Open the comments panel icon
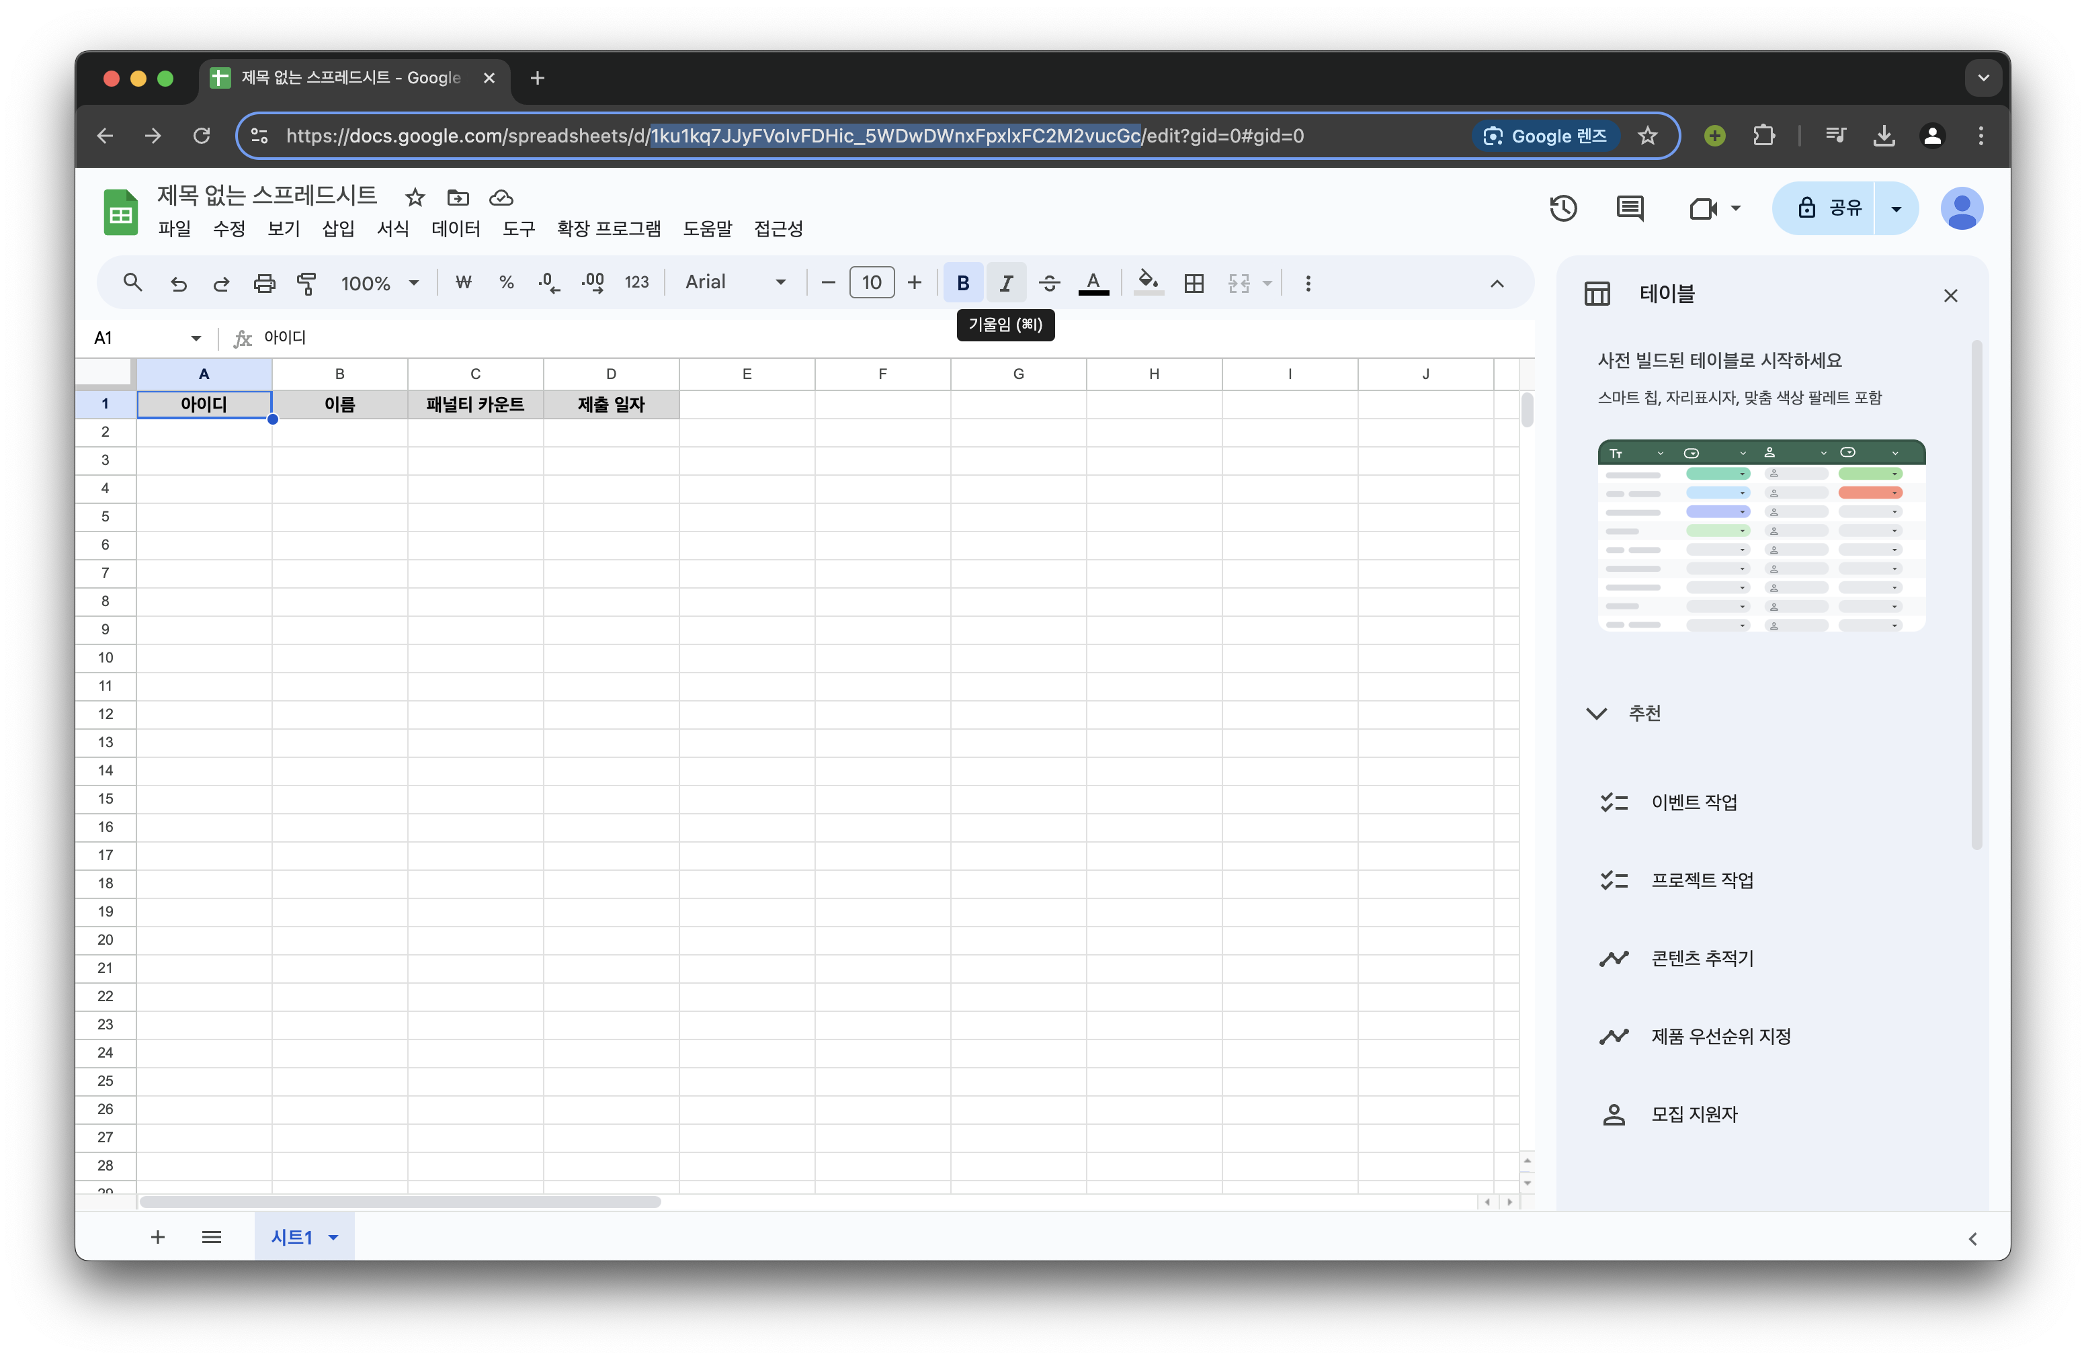This screenshot has width=2086, height=1360. [1630, 208]
